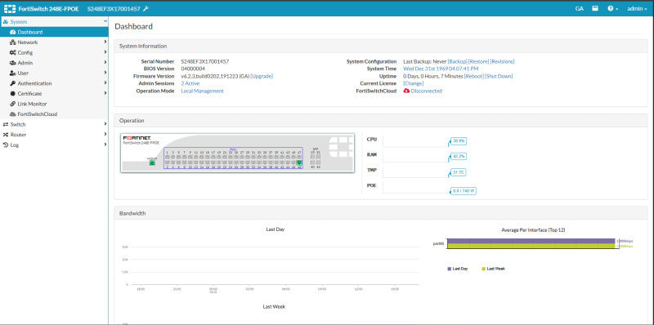The height and width of the screenshot is (325, 654).
Task: Click the FortiSwitchCloud cloud icon in the sidebar
Action: tap(12, 114)
